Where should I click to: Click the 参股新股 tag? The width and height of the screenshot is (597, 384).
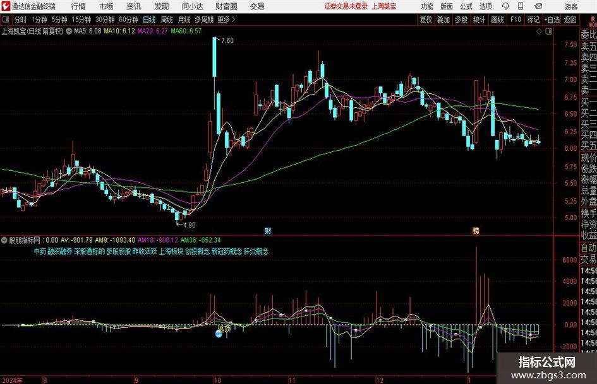pyautogui.click(x=118, y=252)
